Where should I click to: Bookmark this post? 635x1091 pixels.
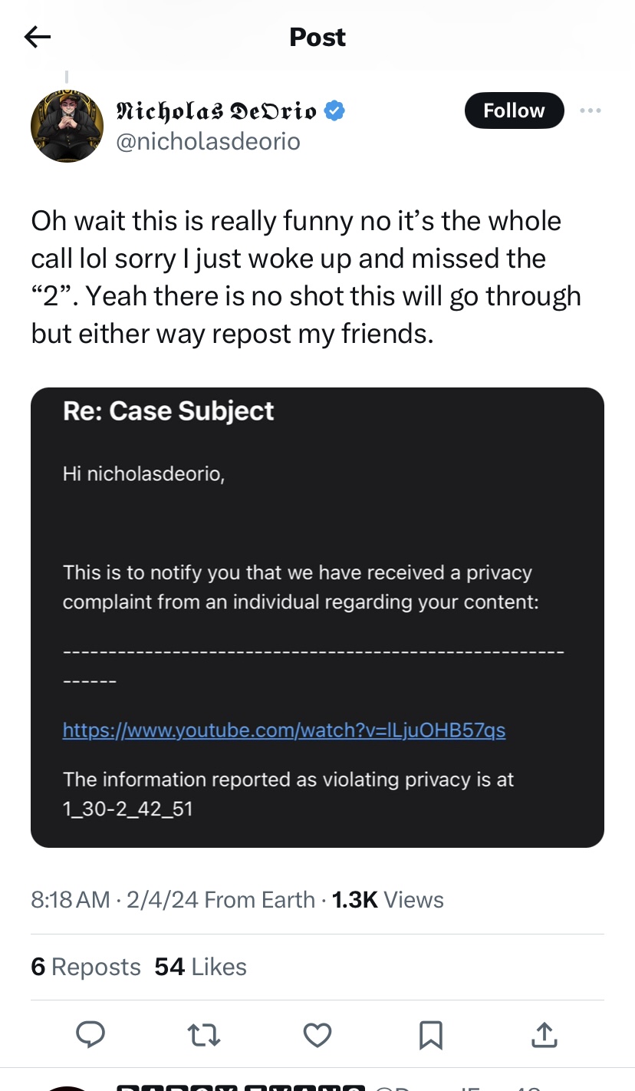[430, 1036]
